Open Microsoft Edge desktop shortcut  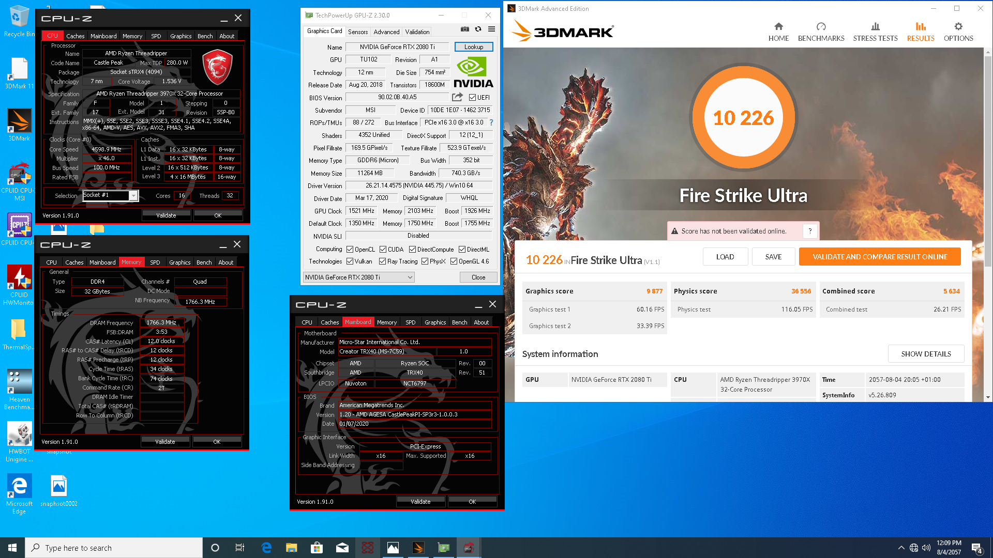(19, 494)
